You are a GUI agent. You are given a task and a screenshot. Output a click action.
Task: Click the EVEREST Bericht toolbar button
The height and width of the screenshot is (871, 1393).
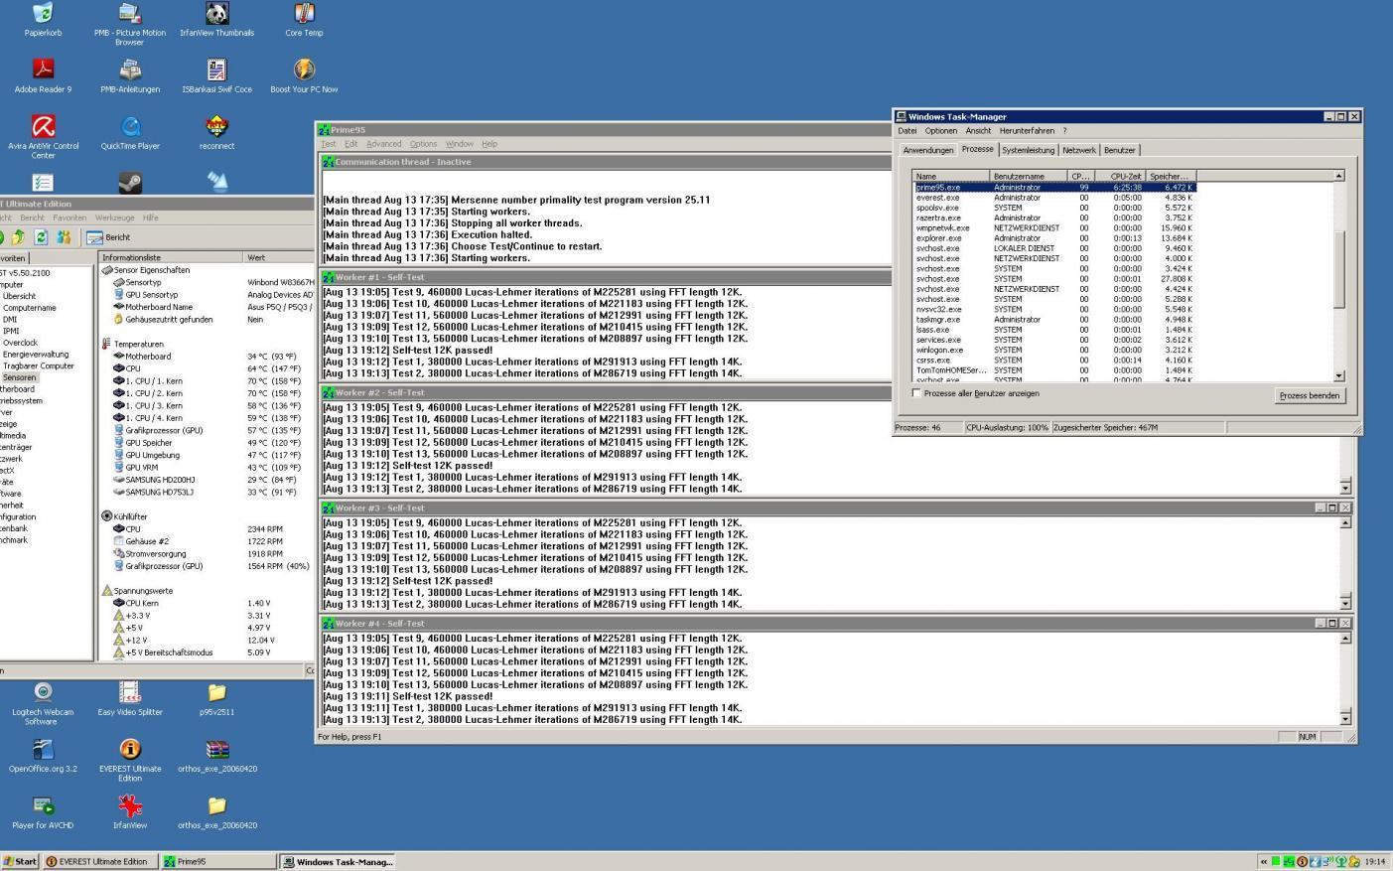109,237
